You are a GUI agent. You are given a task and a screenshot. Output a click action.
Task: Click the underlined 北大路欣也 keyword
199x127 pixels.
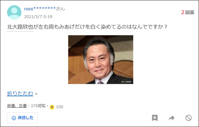[20, 27]
